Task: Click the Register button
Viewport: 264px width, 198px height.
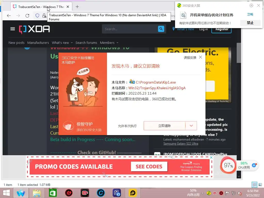Action: coord(221,29)
